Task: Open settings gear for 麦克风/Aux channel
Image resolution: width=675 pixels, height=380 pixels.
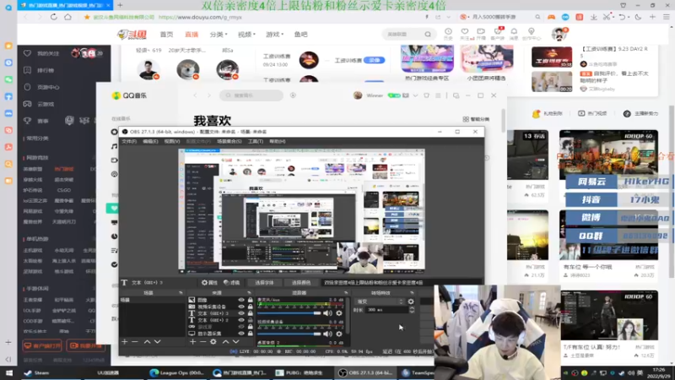Action: click(x=339, y=313)
